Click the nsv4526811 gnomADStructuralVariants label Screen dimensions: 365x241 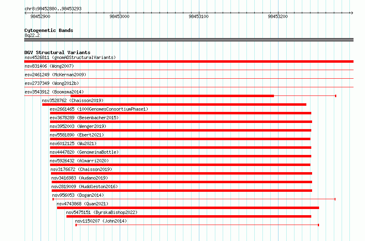click(70, 57)
